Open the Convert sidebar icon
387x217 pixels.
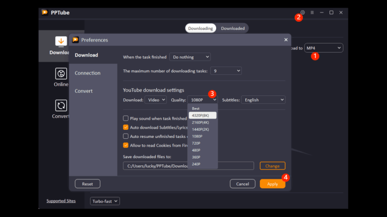pyautogui.click(x=61, y=106)
